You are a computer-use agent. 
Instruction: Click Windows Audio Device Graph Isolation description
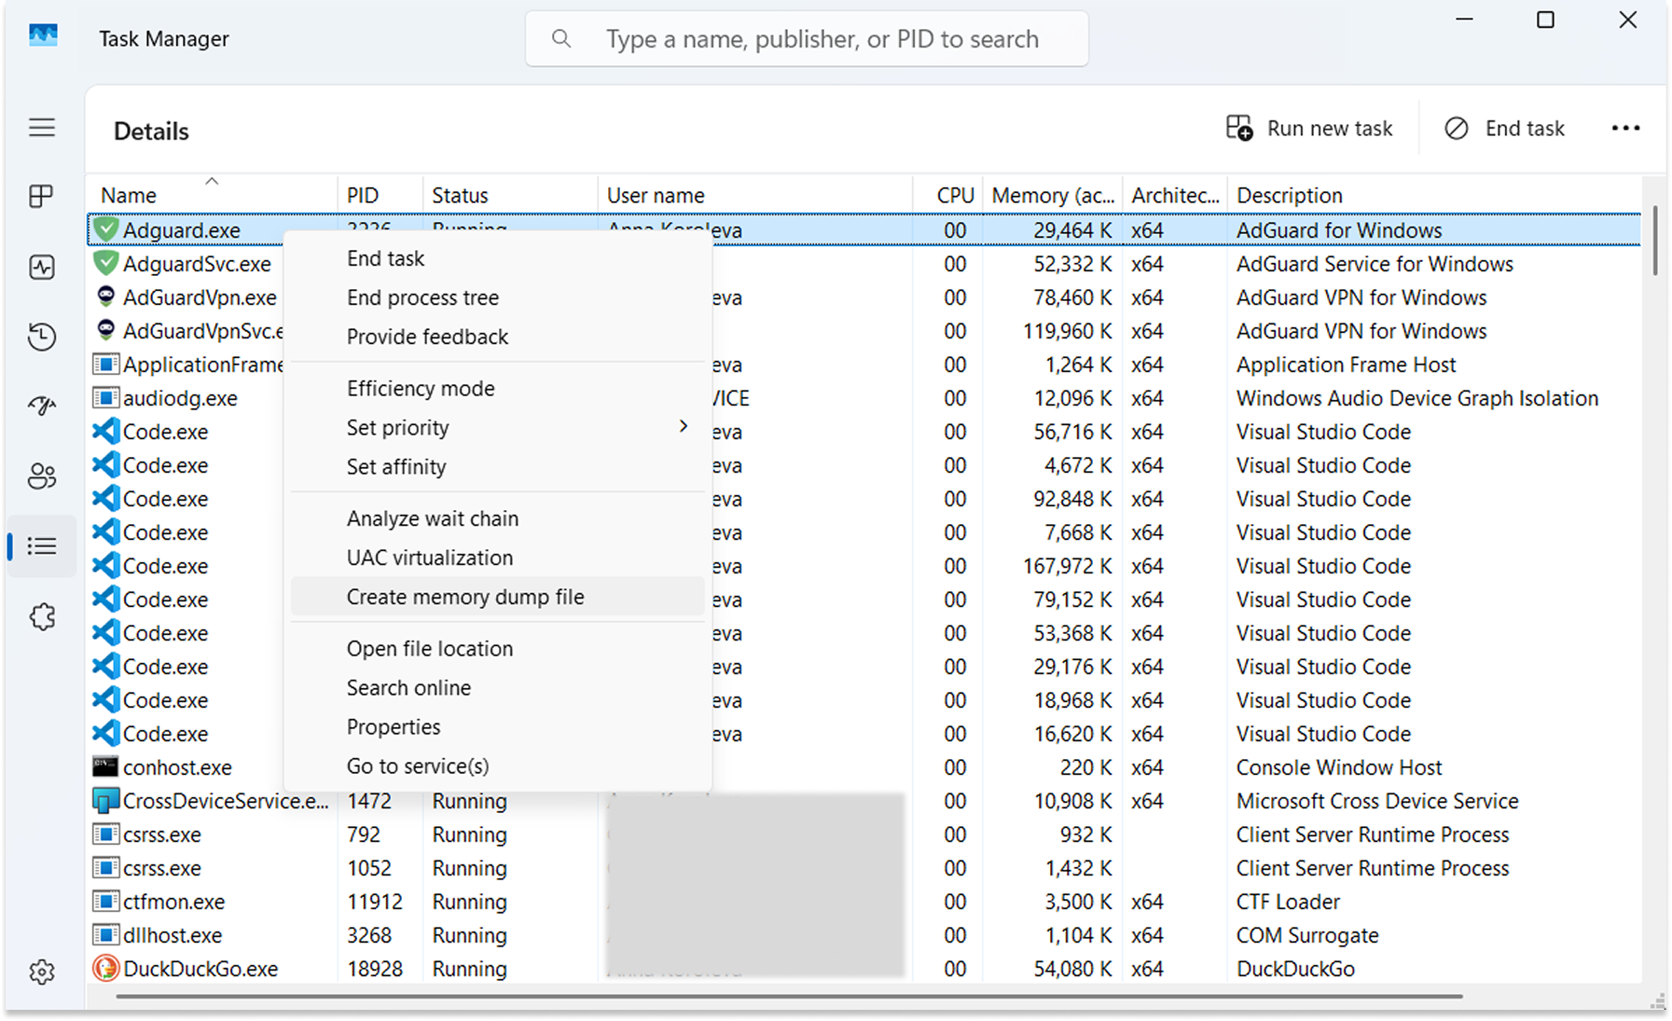pos(1417,398)
